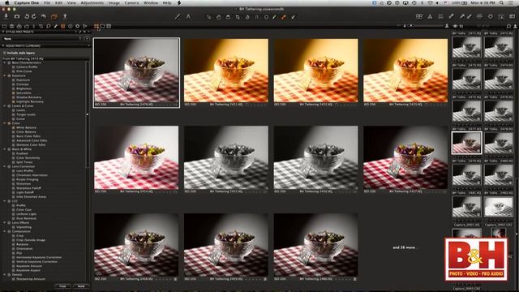Open the Camera menu
This screenshot has width=519, height=292.
131,2
